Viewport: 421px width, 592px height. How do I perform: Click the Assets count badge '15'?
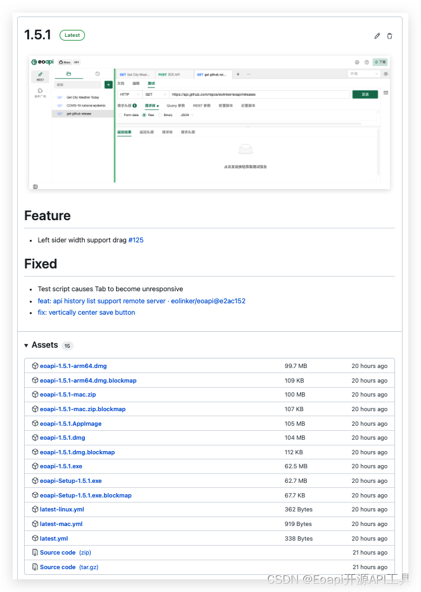click(67, 345)
